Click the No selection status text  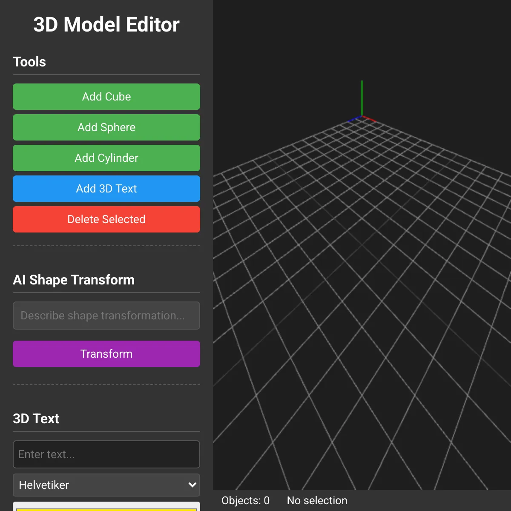coord(317,500)
